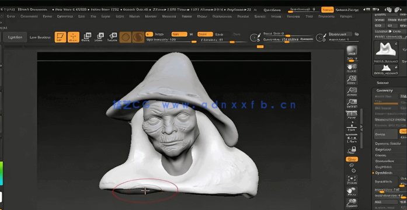Toggle the L.Sym local symmetry icon
This screenshot has width=407, height=210.
point(352,138)
